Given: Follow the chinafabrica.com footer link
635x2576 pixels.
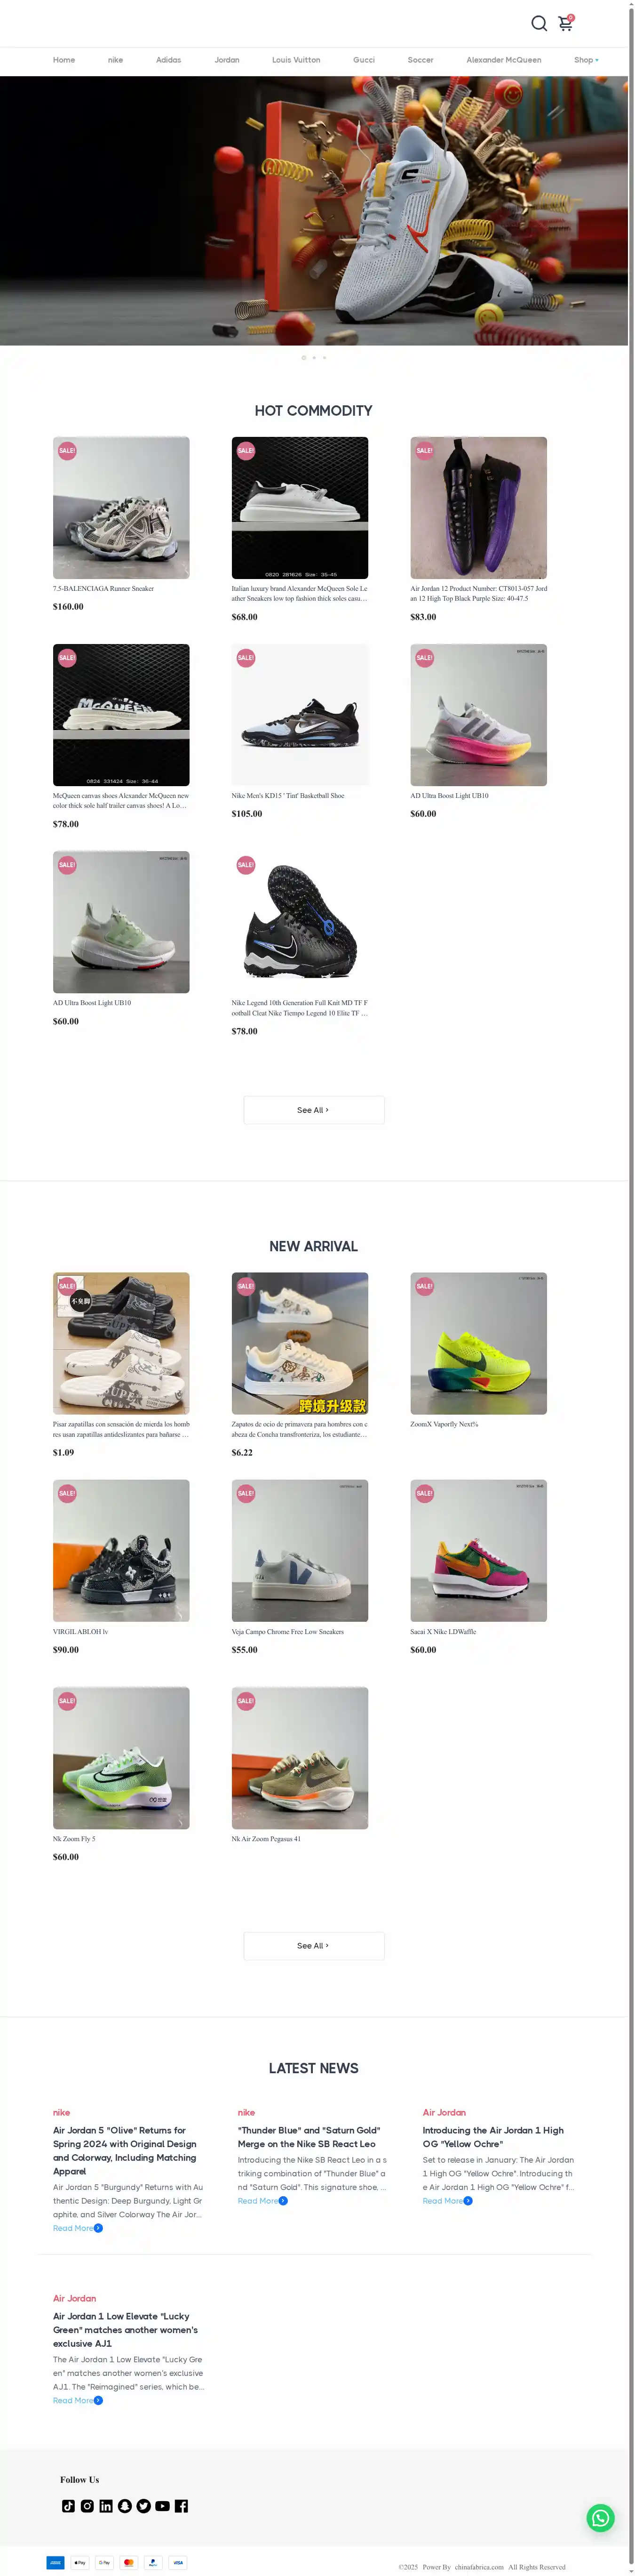Looking at the screenshot, I should pos(479,2566).
